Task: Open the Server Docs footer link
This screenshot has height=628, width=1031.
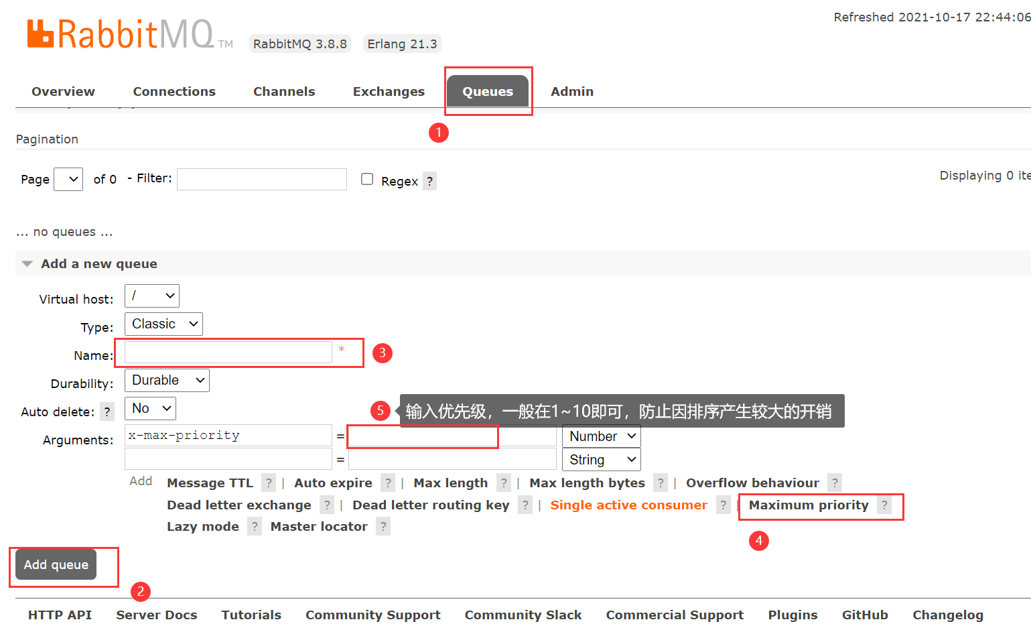Action: click(157, 615)
